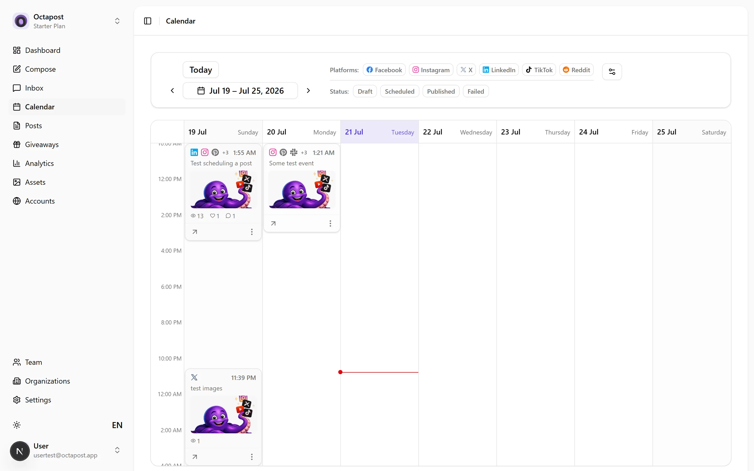Click the 21 Jul Tuesday header

[x=380, y=132]
